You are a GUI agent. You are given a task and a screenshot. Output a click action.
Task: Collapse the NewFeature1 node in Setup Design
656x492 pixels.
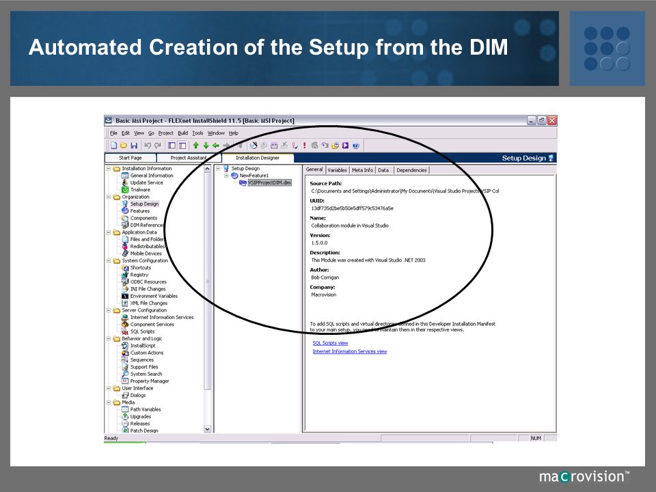point(226,176)
